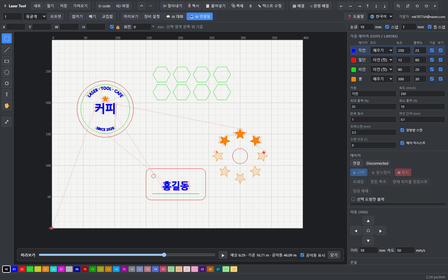
Task: Toggle 공이동 표시 checkbox
Action: (x=302, y=255)
